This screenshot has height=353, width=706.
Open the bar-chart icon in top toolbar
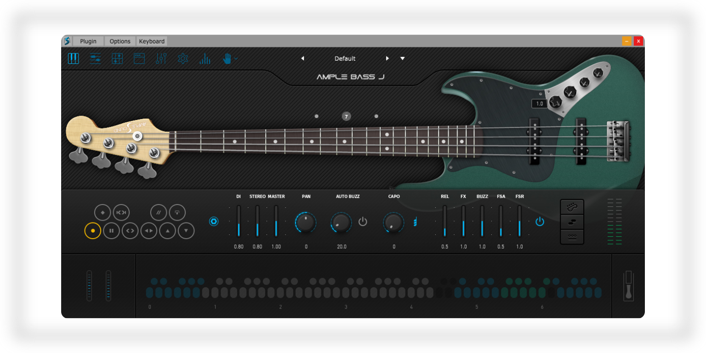(205, 58)
